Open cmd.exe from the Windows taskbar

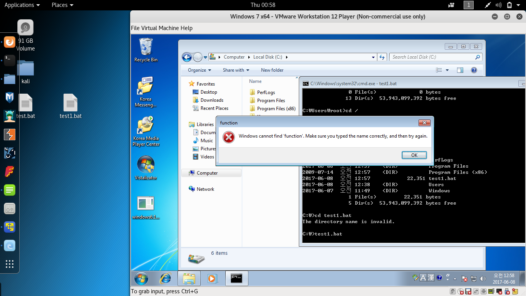tap(236, 278)
